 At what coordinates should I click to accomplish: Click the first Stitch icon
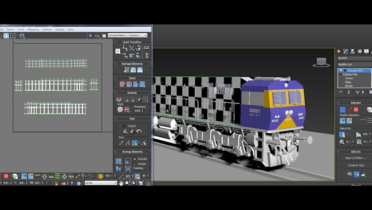[122, 84]
